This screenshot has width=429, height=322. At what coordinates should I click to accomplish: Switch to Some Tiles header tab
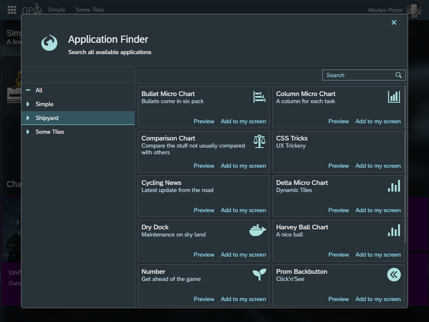coord(90,10)
